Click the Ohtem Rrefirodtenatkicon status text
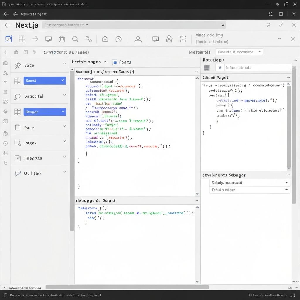This screenshot has width=300, height=300. [268, 295]
